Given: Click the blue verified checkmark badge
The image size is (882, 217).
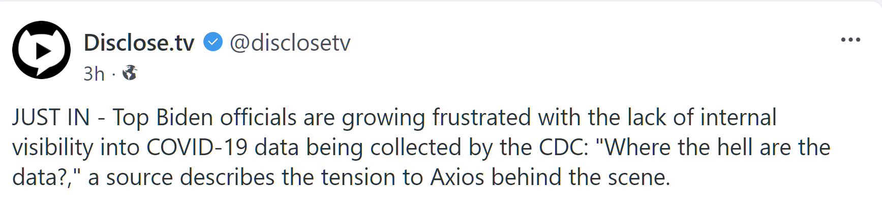Looking at the screenshot, I should tap(213, 43).
